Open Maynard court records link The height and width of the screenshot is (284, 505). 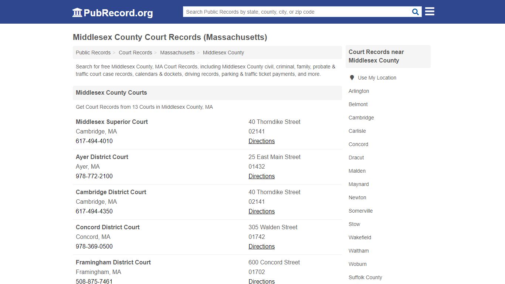click(x=359, y=184)
